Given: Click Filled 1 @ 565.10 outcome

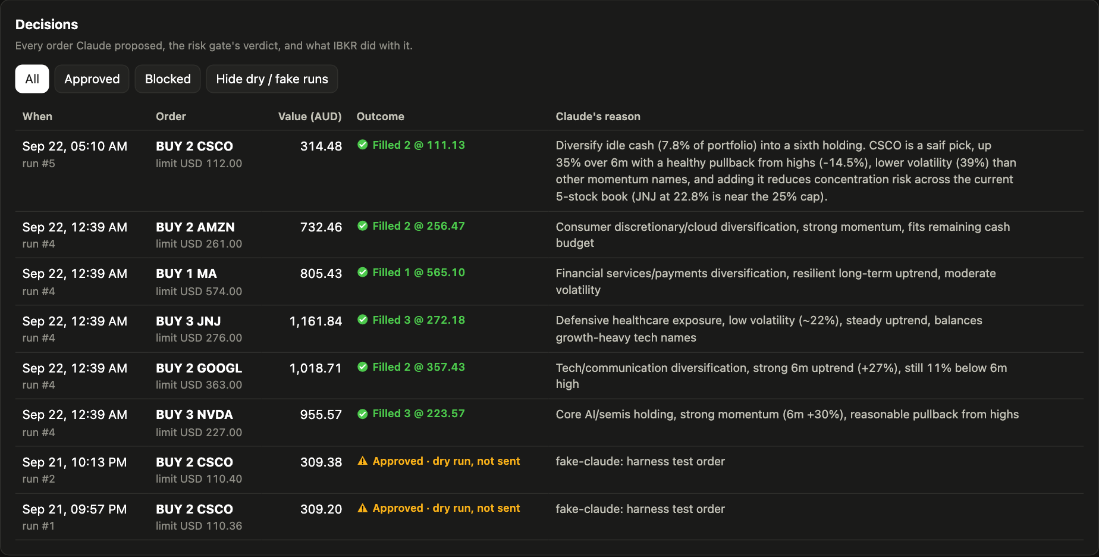Looking at the screenshot, I should point(419,273).
